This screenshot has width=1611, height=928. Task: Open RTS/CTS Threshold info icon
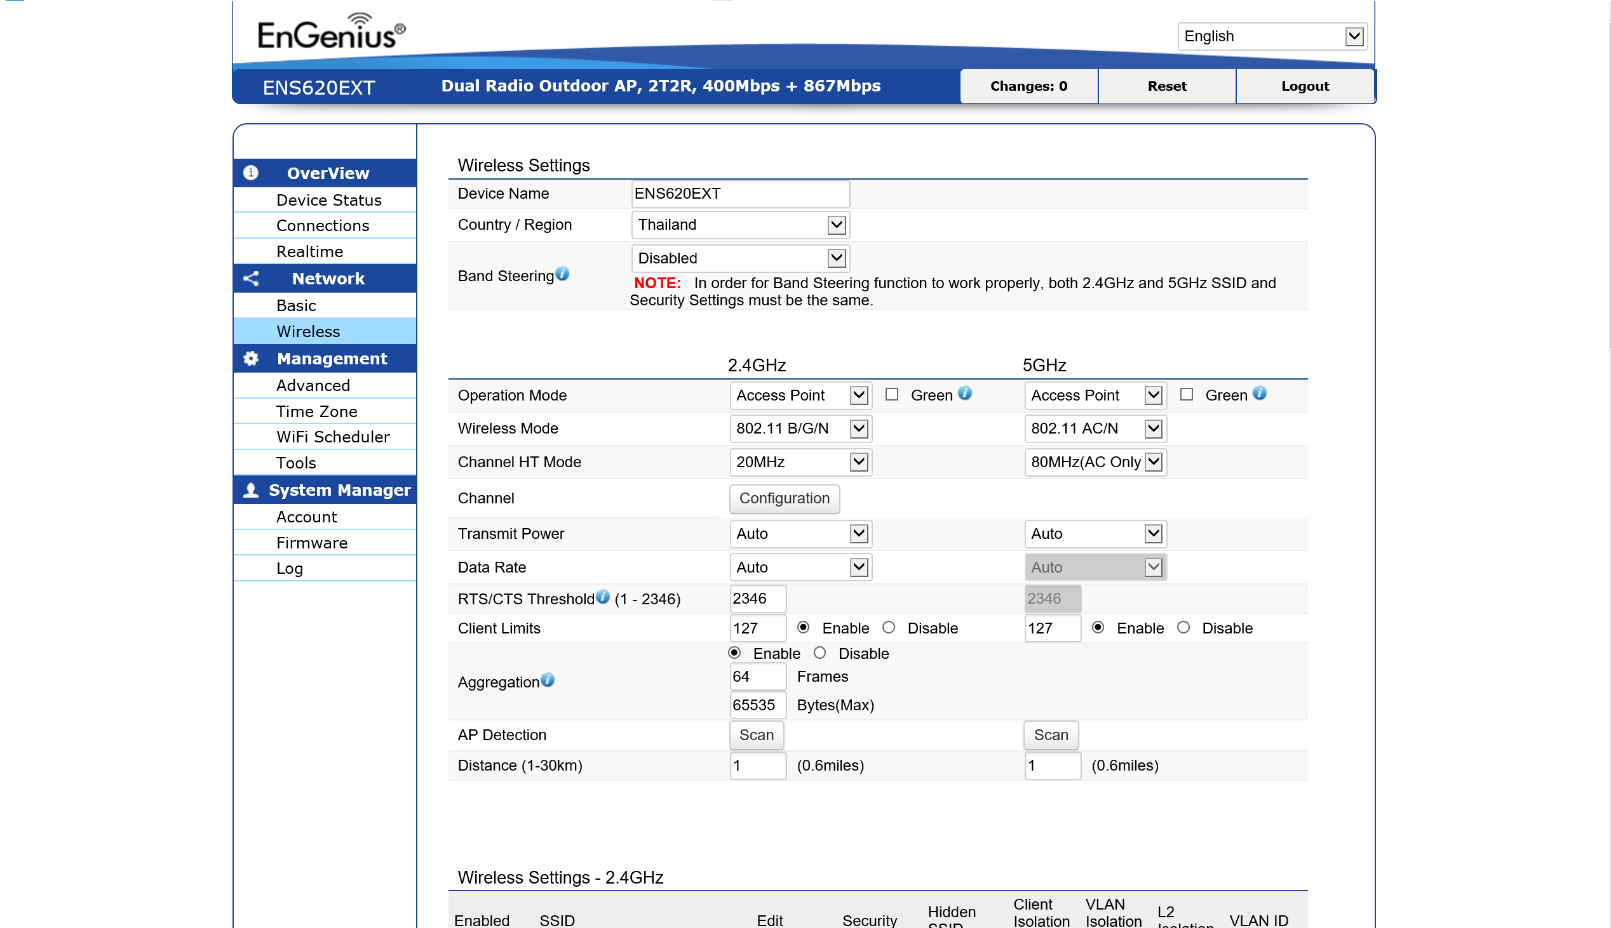point(603,597)
